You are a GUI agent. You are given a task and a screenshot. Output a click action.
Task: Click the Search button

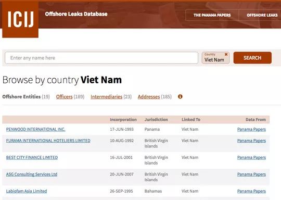(x=252, y=58)
